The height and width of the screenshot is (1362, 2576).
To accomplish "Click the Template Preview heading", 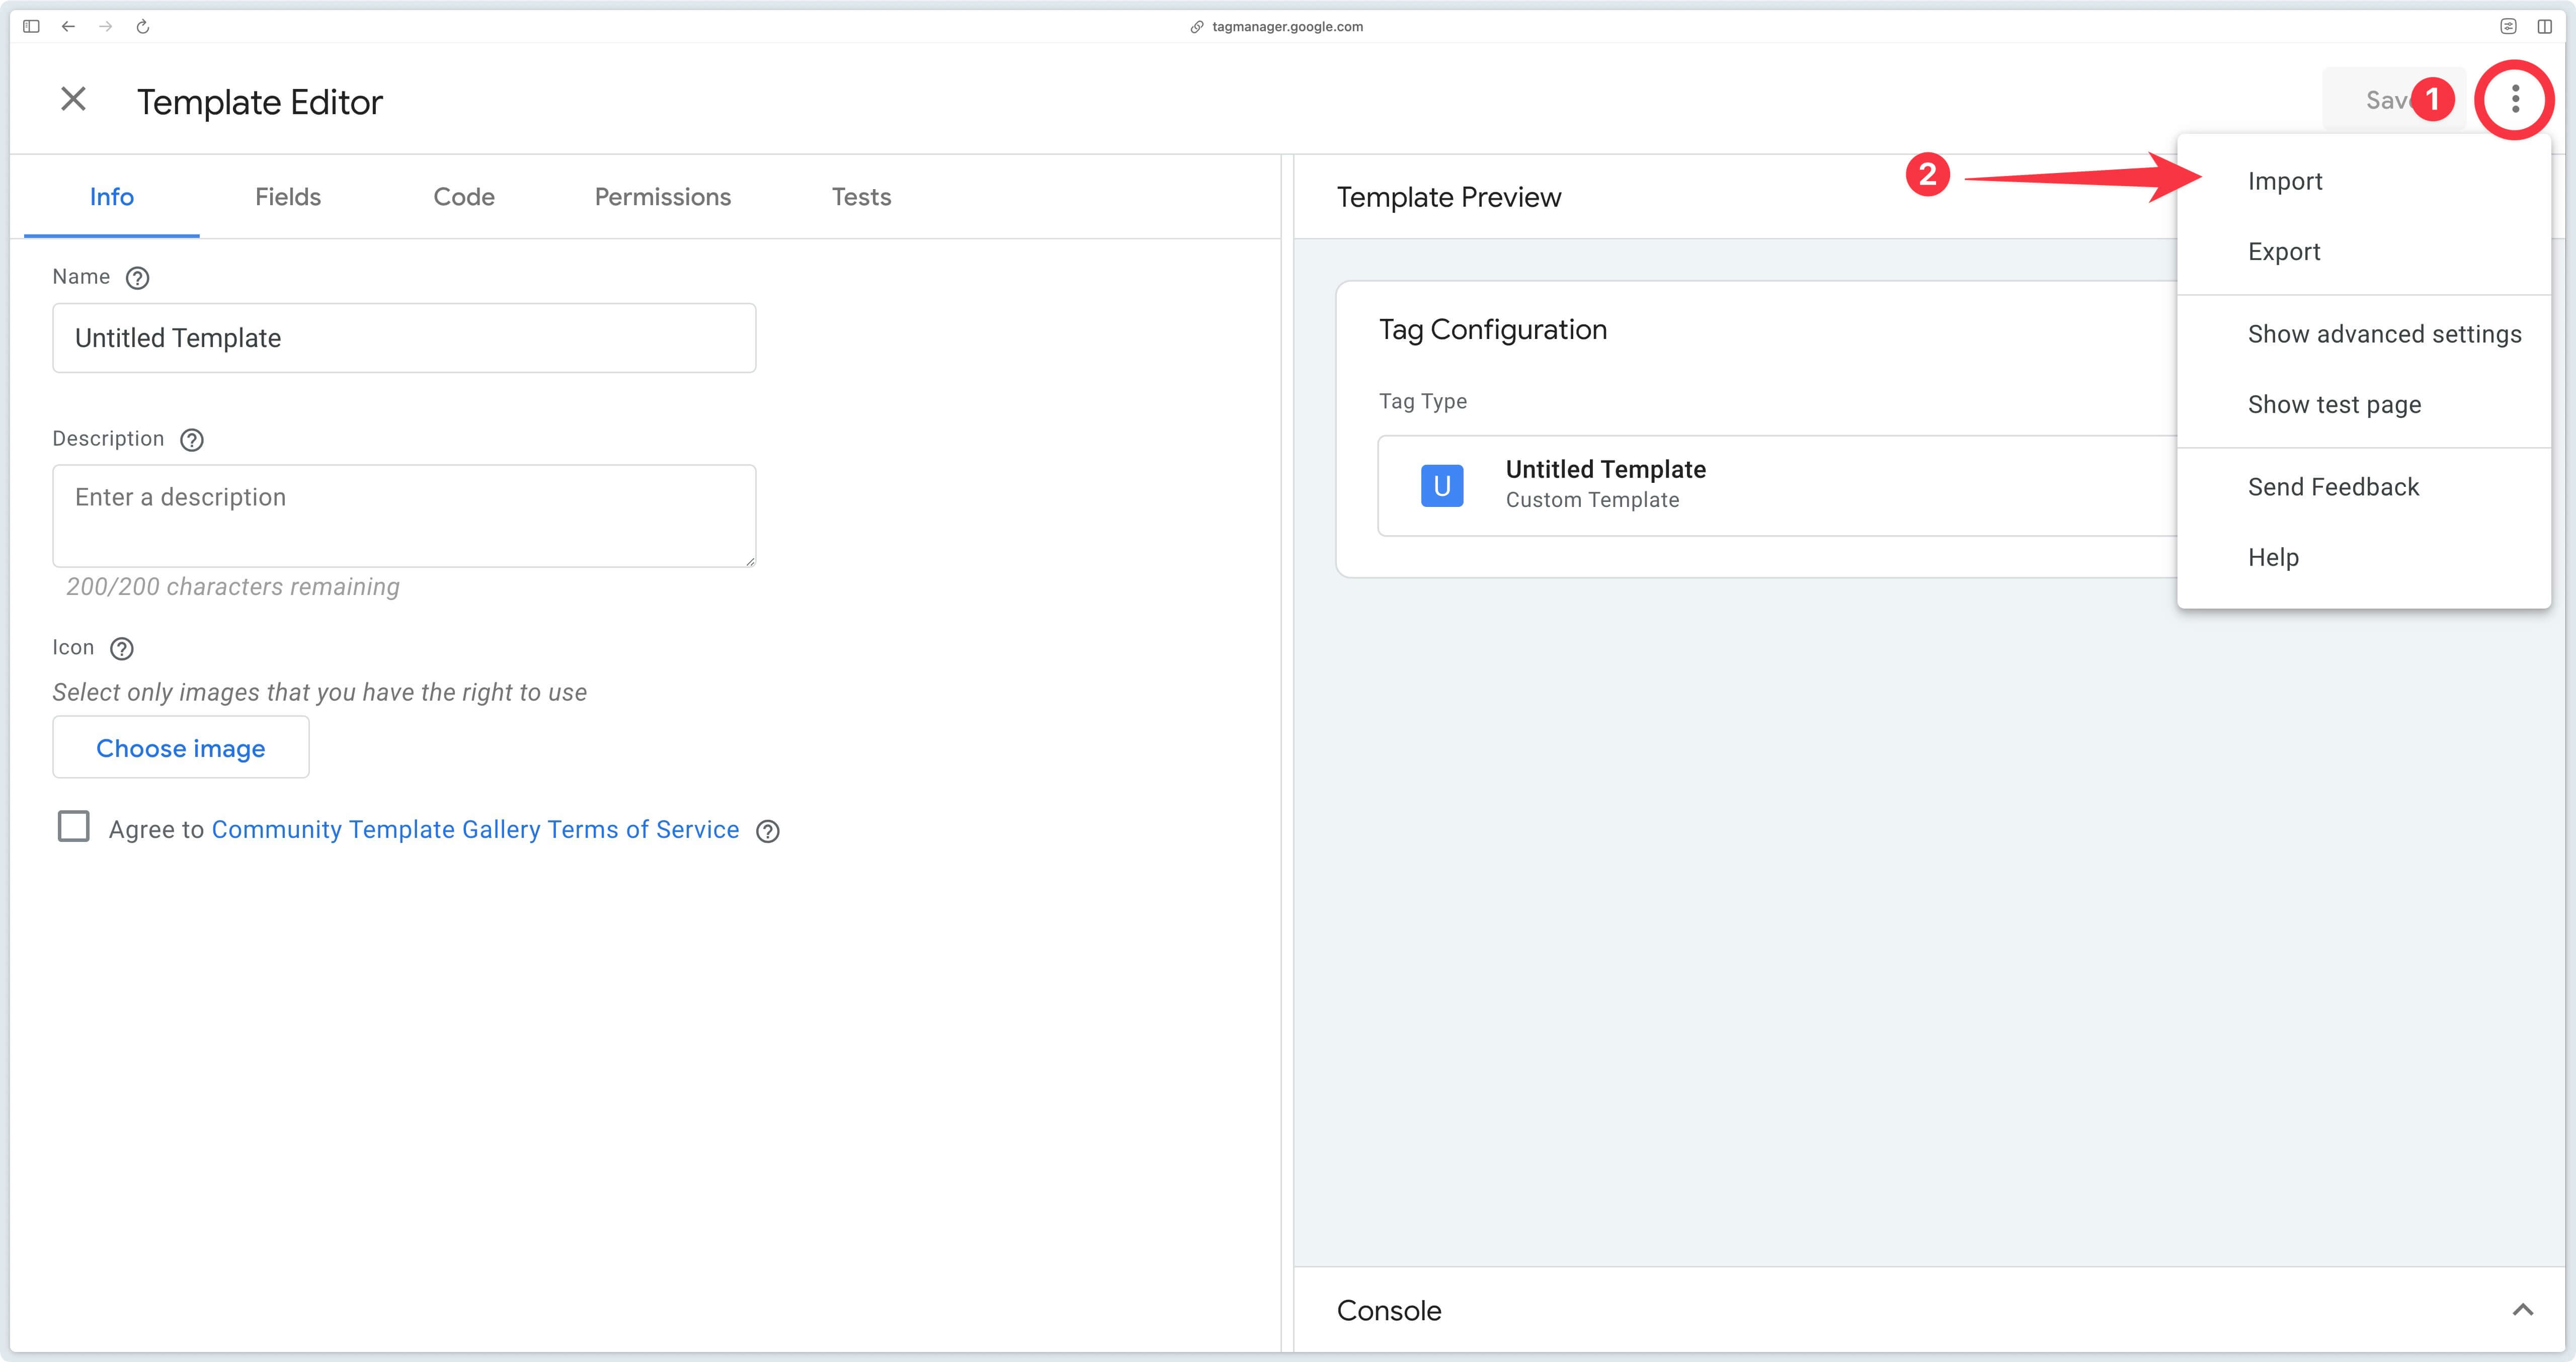I will (x=1448, y=197).
